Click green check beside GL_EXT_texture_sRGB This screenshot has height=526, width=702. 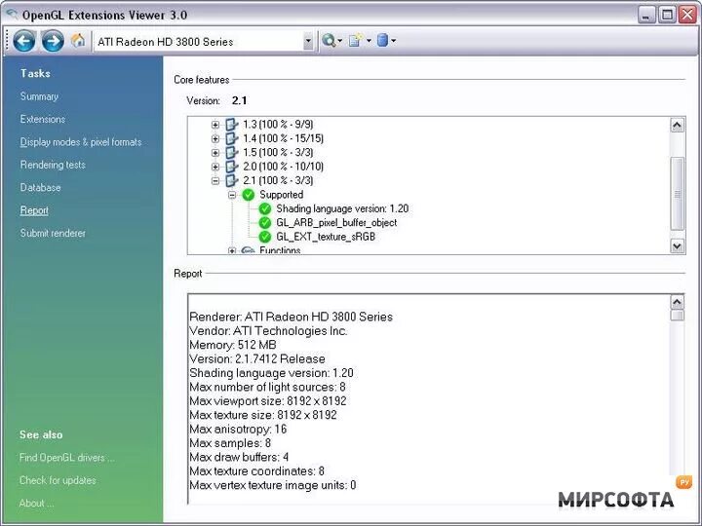point(265,237)
